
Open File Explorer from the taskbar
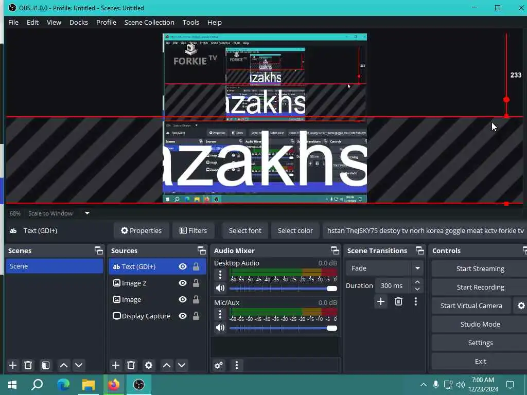pos(89,384)
